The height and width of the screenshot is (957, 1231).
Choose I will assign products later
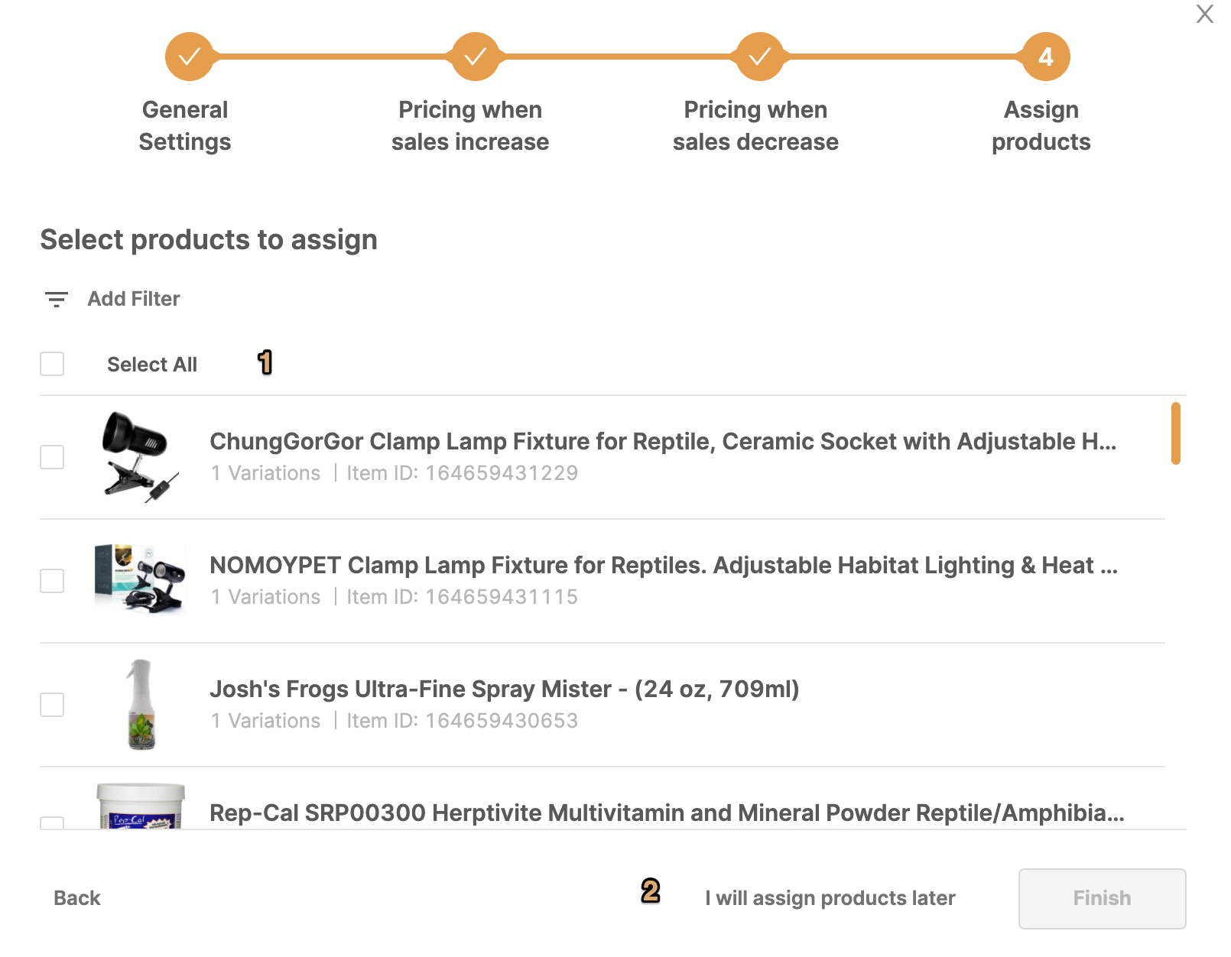pyautogui.click(x=830, y=898)
